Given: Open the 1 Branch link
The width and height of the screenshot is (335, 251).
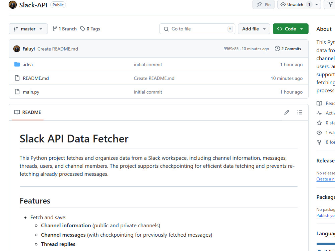Looking at the screenshot, I should point(65,29).
